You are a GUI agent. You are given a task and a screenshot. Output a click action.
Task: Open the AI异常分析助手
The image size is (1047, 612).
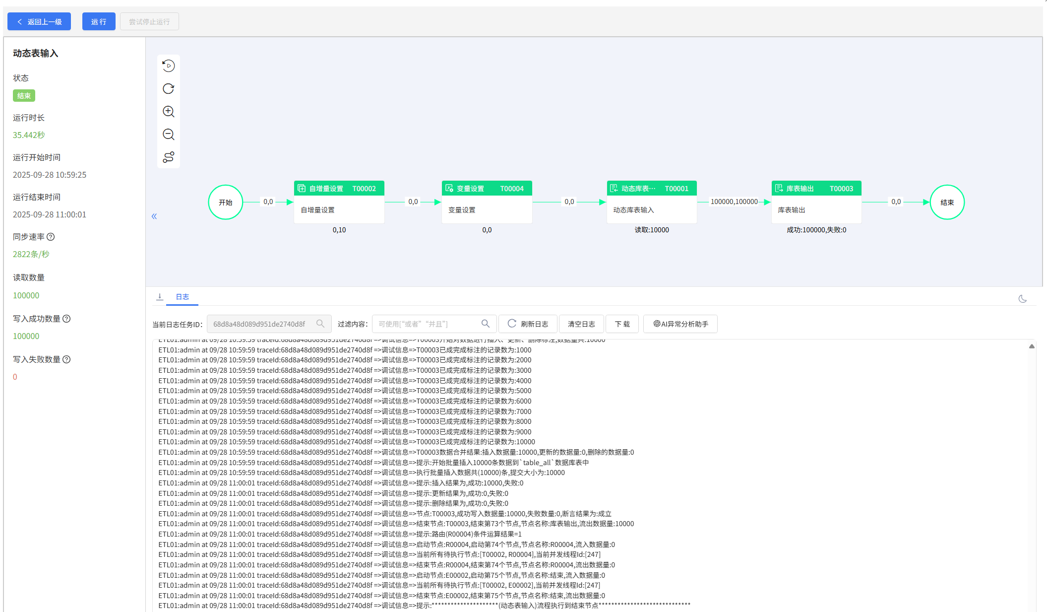[680, 324]
